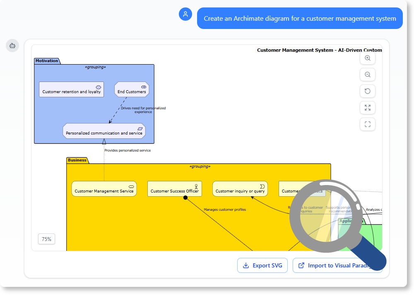Click the robot assistant avatar icon
This screenshot has width=414, height=296.
(x=12, y=46)
